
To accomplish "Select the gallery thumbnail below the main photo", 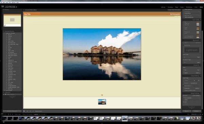I will 102,102.
